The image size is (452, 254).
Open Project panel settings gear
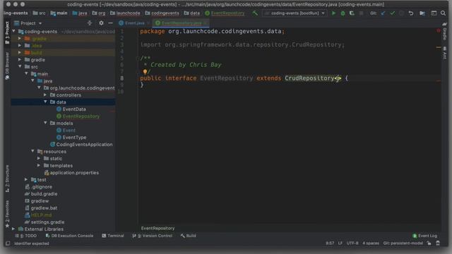(x=101, y=23)
